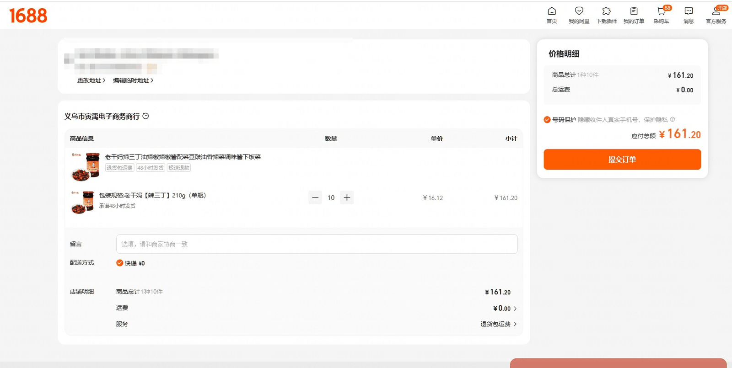Increase quantity with plus button
This screenshot has width=732, height=368.
(347, 197)
